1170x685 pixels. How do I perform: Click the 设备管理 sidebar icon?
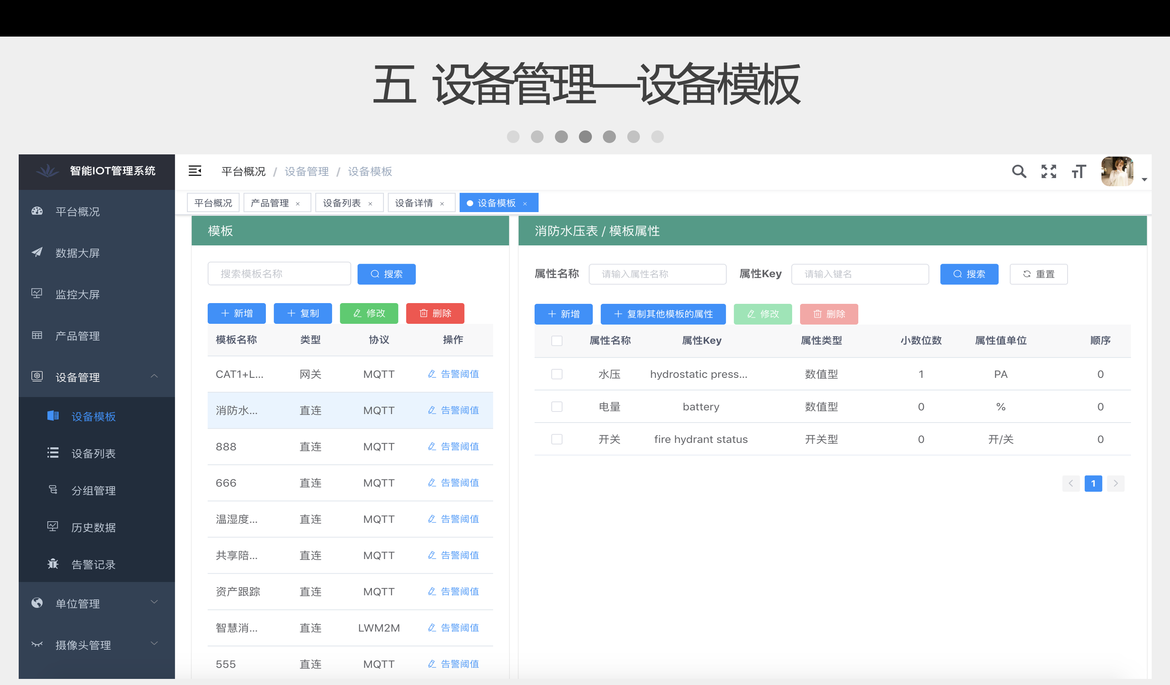[37, 376]
